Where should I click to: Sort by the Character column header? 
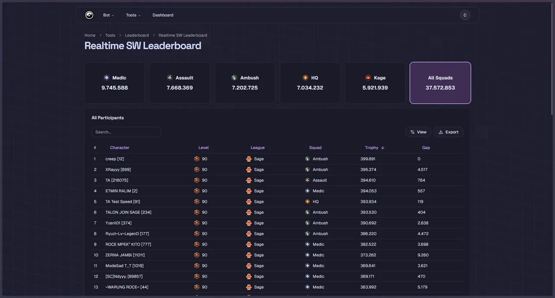pyautogui.click(x=120, y=148)
